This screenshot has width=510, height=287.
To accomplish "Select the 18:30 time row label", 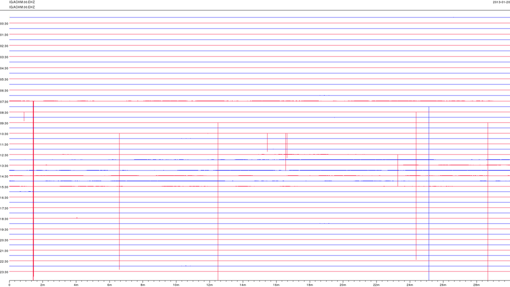I will coord(4,219).
